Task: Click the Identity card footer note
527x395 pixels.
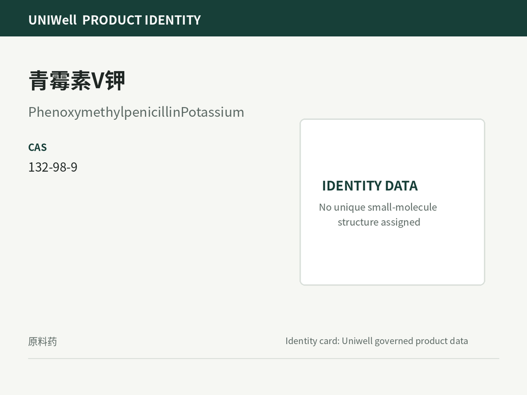Action: tap(376, 341)
